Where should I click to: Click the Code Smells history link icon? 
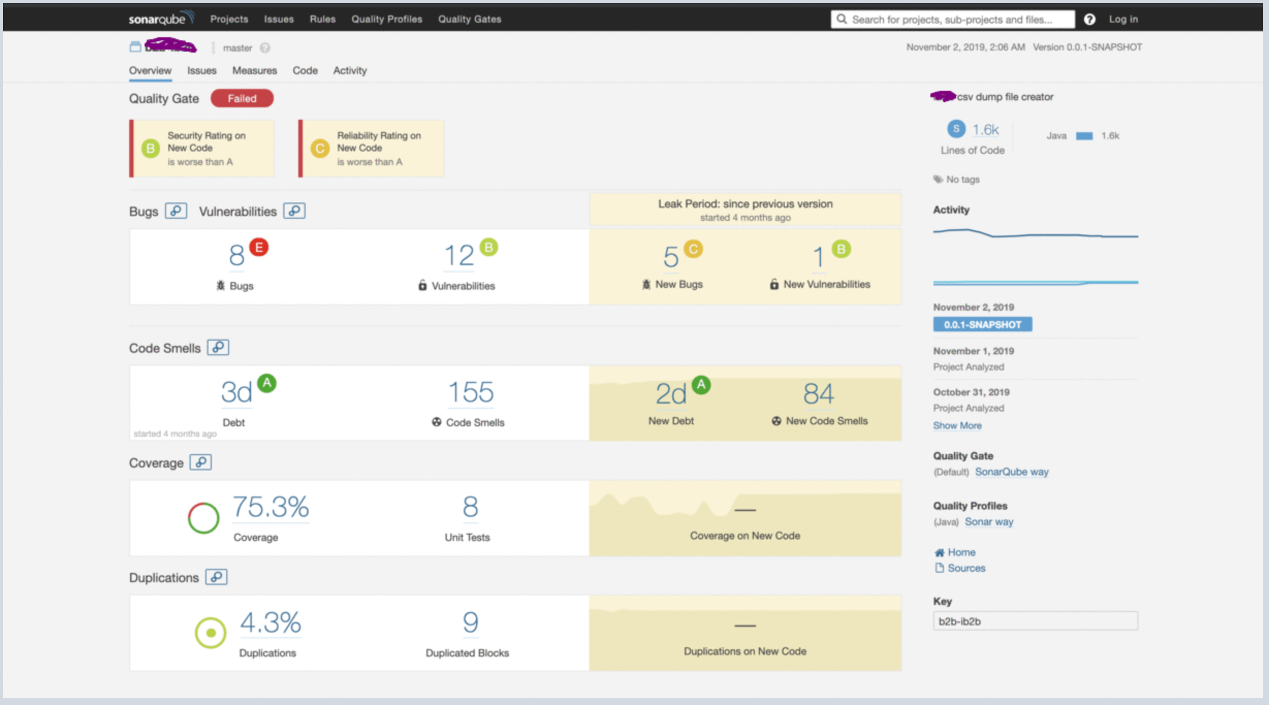pos(218,347)
